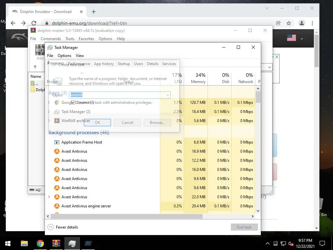Open Task Manager View menu
Screen dimensions: 333x250
pyautogui.click(x=80, y=56)
